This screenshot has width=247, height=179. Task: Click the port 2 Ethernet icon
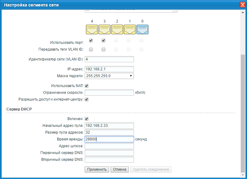pyautogui.click(x=117, y=30)
